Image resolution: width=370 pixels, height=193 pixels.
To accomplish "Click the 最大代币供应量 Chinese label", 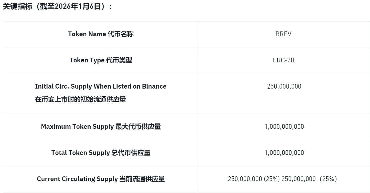I will (x=138, y=127).
